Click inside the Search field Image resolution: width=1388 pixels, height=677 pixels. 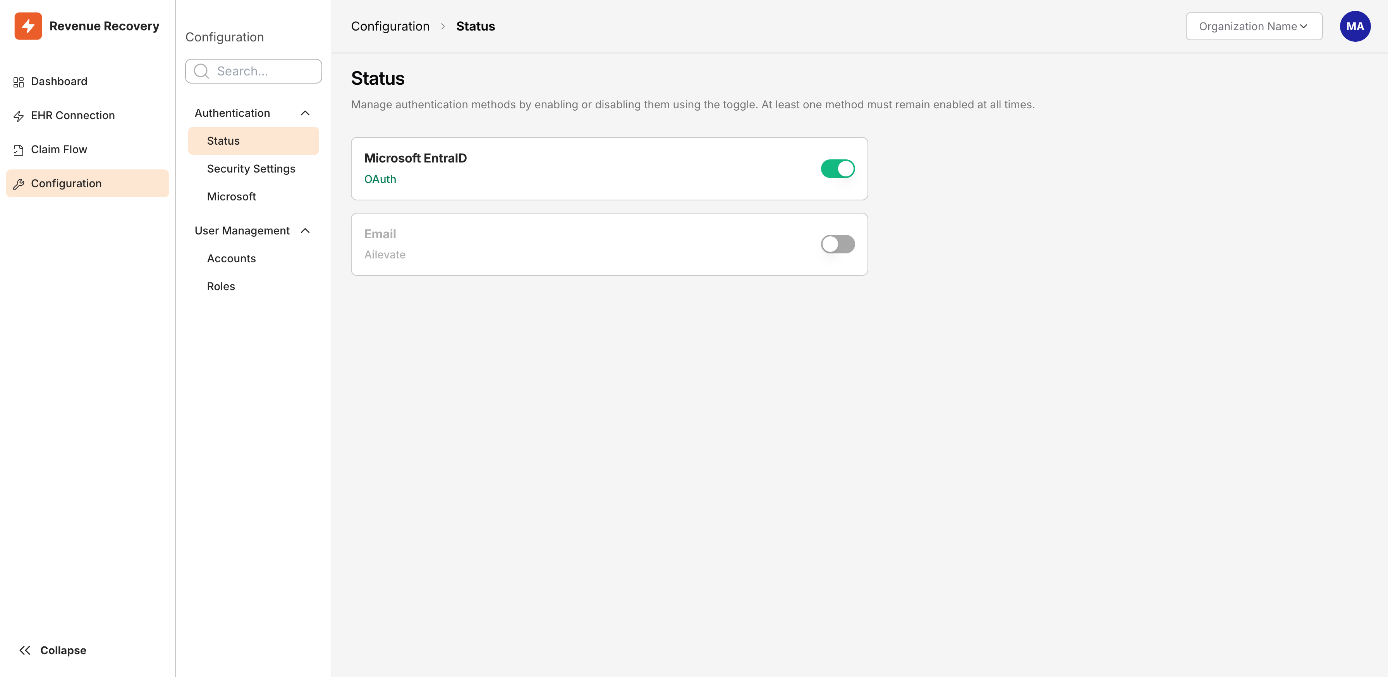pyautogui.click(x=253, y=70)
